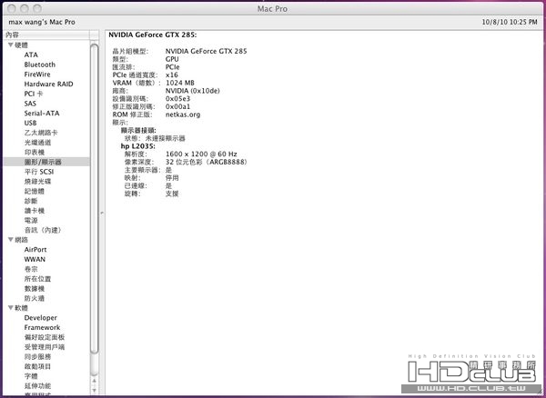Viewport: 546px width, 398px height.
Task: Open the 讀卡機 card reader entry
Action: tap(35, 211)
